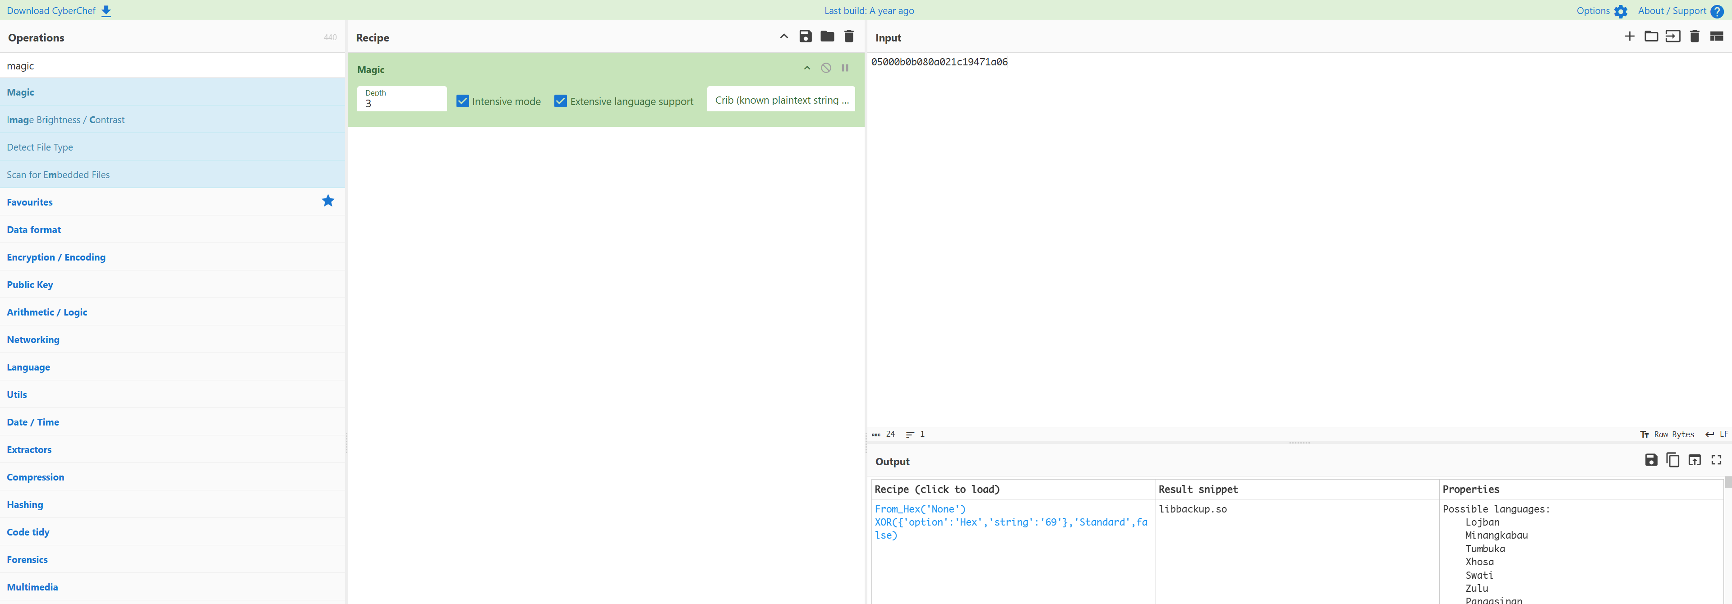Toggle Extensive language support checkbox
1732x604 pixels.
click(x=560, y=101)
